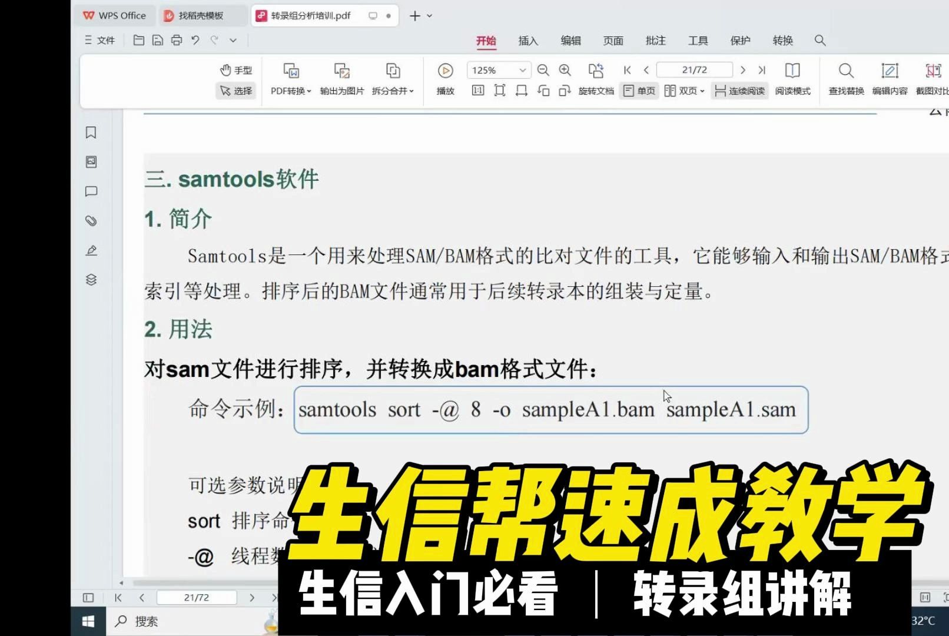Open the attachments paperclip panel

tap(91, 221)
